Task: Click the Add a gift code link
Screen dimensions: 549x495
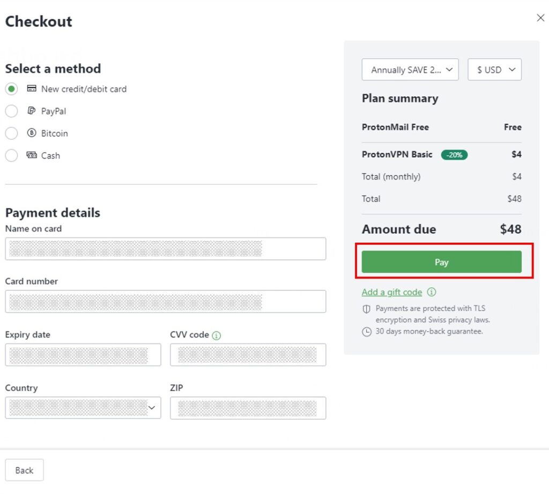Action: [x=392, y=292]
